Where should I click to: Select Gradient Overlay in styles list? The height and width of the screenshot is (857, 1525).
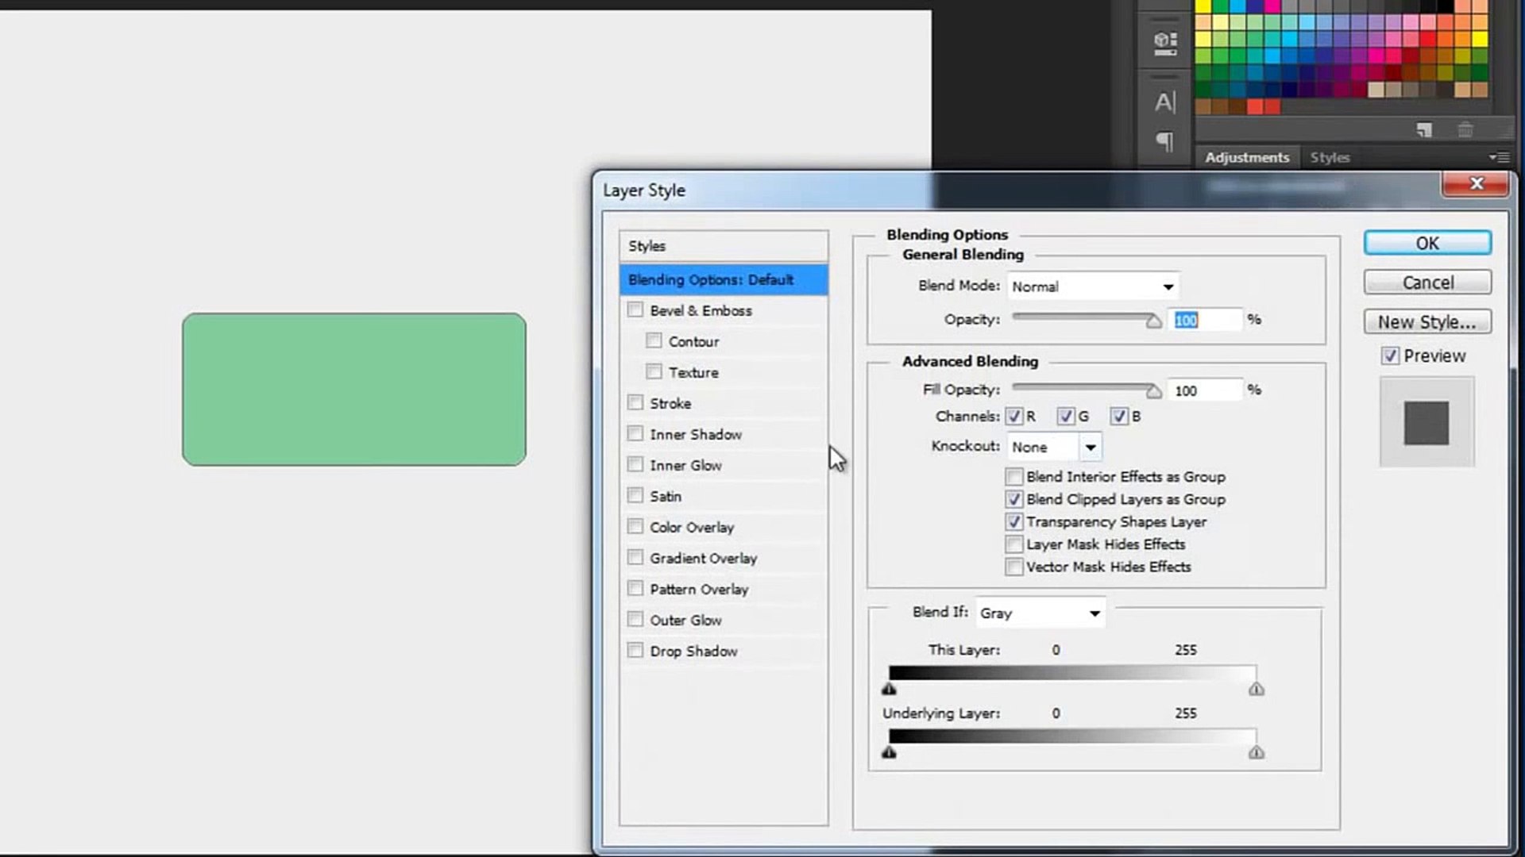point(703,559)
